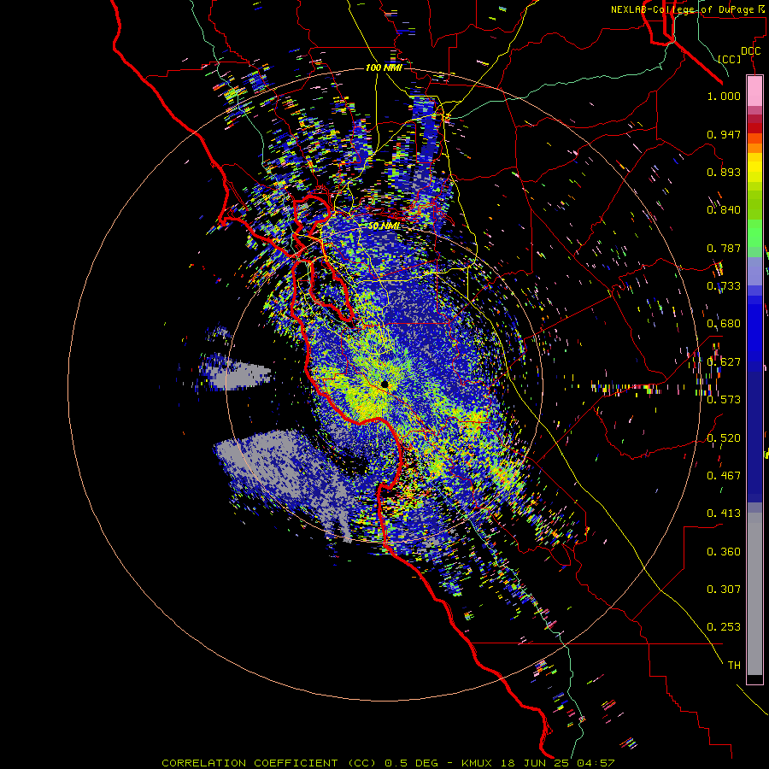
Task: Select the 50 NMI range ring label
Action: point(384,226)
